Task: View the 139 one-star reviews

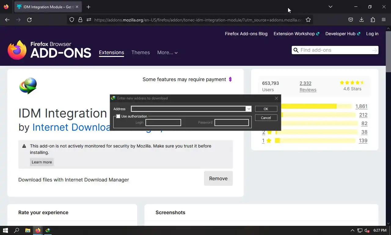Action: point(363,141)
